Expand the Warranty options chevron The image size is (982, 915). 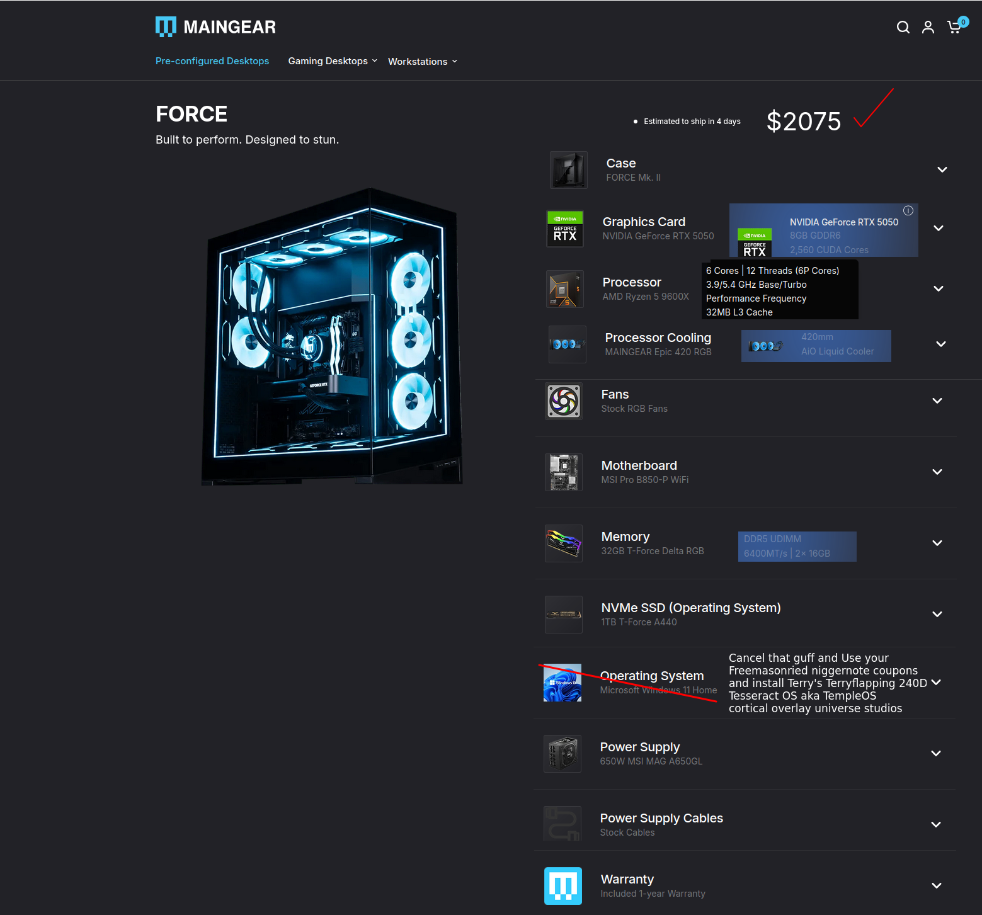pos(937,885)
